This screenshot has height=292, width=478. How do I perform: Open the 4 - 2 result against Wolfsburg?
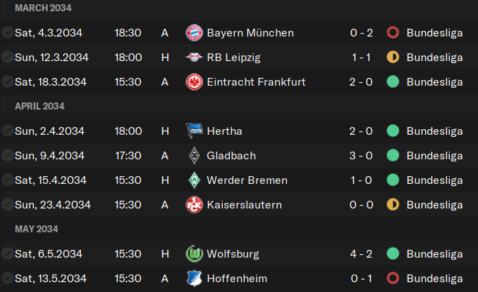361,253
